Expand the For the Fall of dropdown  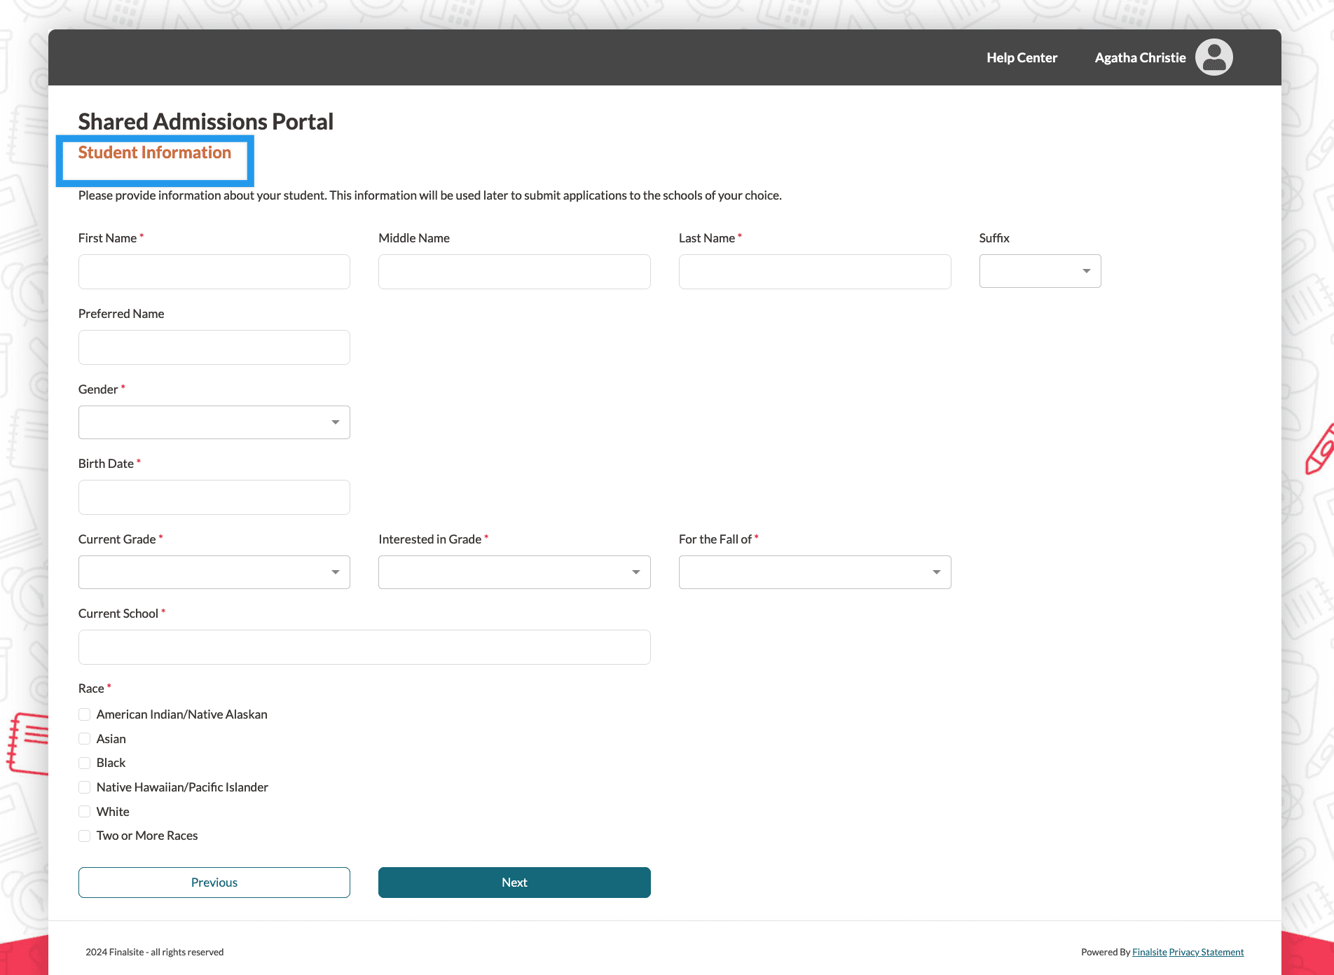click(814, 572)
